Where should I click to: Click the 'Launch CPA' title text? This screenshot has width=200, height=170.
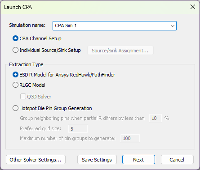click(18, 7)
